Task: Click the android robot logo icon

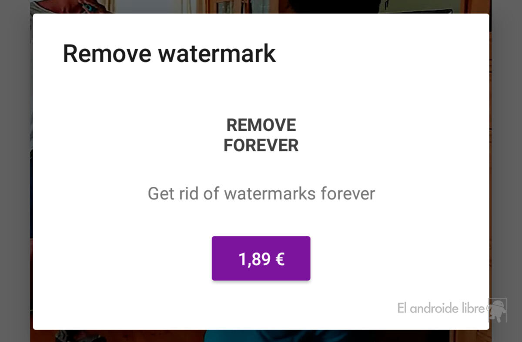Action: click(x=497, y=310)
